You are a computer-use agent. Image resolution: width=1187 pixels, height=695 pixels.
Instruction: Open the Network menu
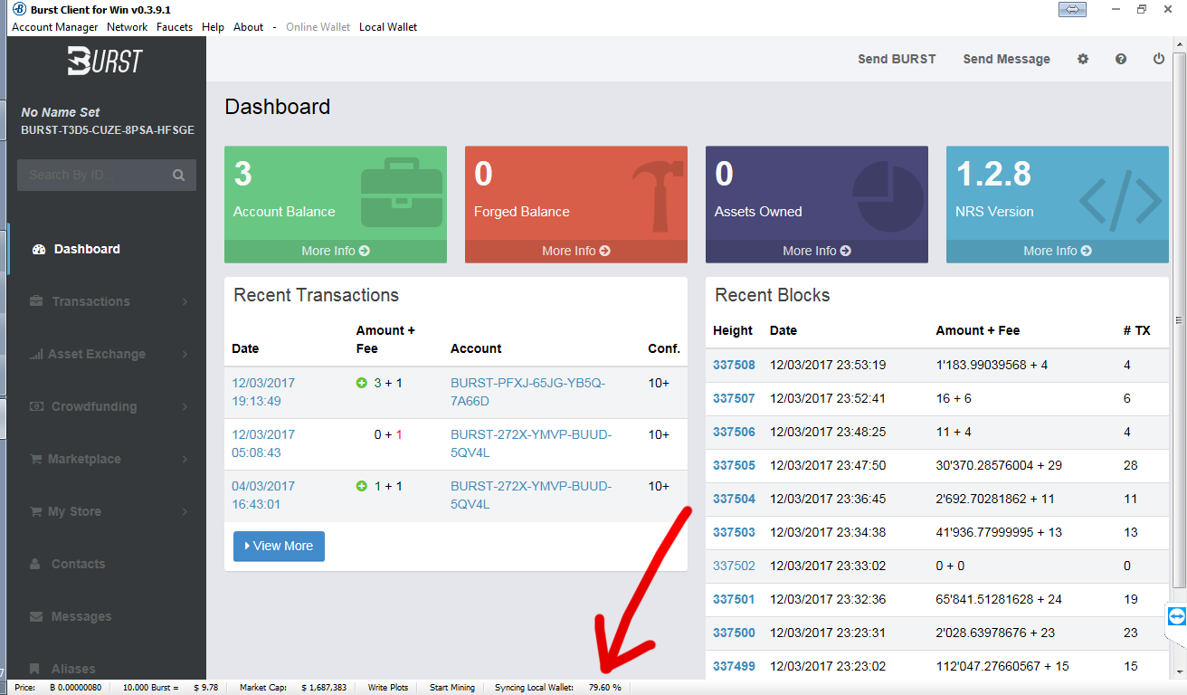coord(128,27)
